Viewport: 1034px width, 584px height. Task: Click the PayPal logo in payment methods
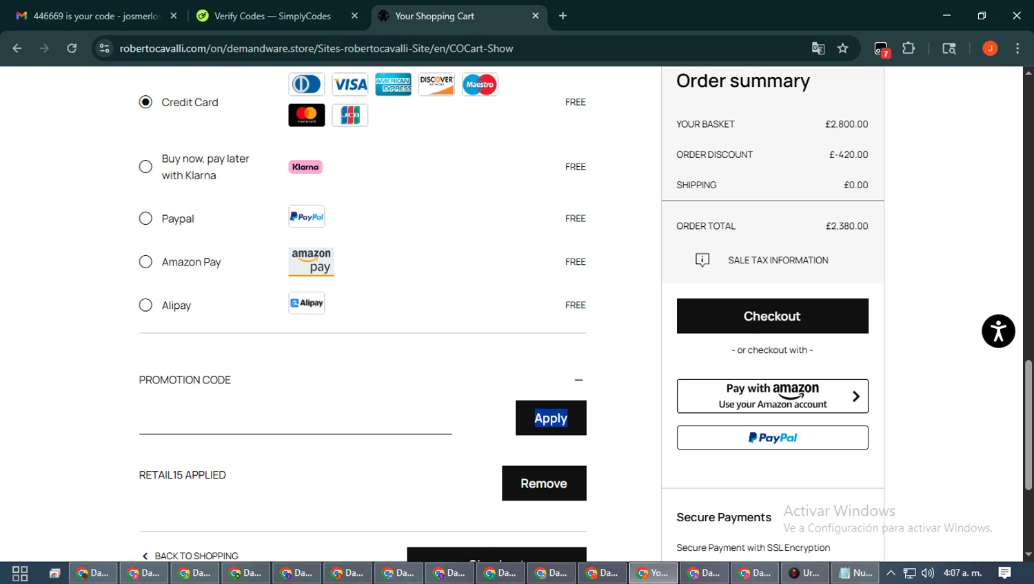(307, 217)
